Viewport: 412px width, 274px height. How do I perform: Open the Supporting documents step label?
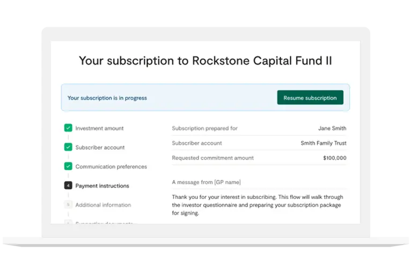coord(104,223)
